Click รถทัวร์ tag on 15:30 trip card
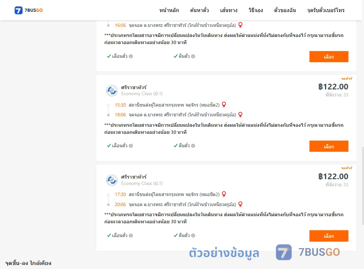The height and width of the screenshot is (269, 364). (347, 79)
